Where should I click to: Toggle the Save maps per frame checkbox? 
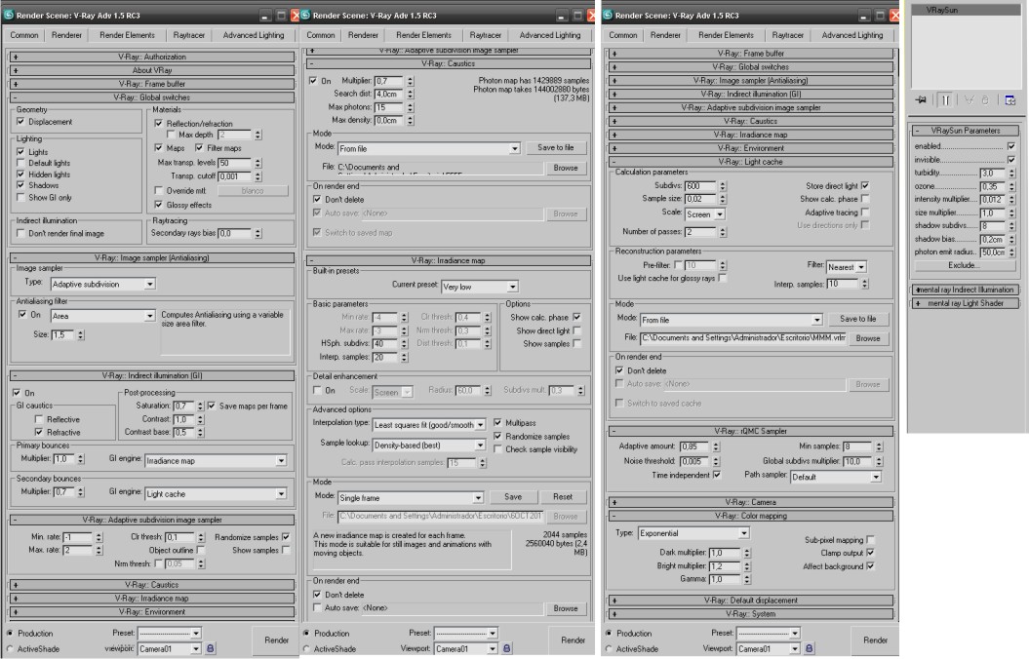[212, 406]
